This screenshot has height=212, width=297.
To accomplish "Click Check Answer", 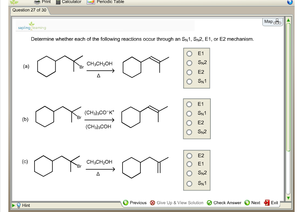I will (x=224, y=203).
